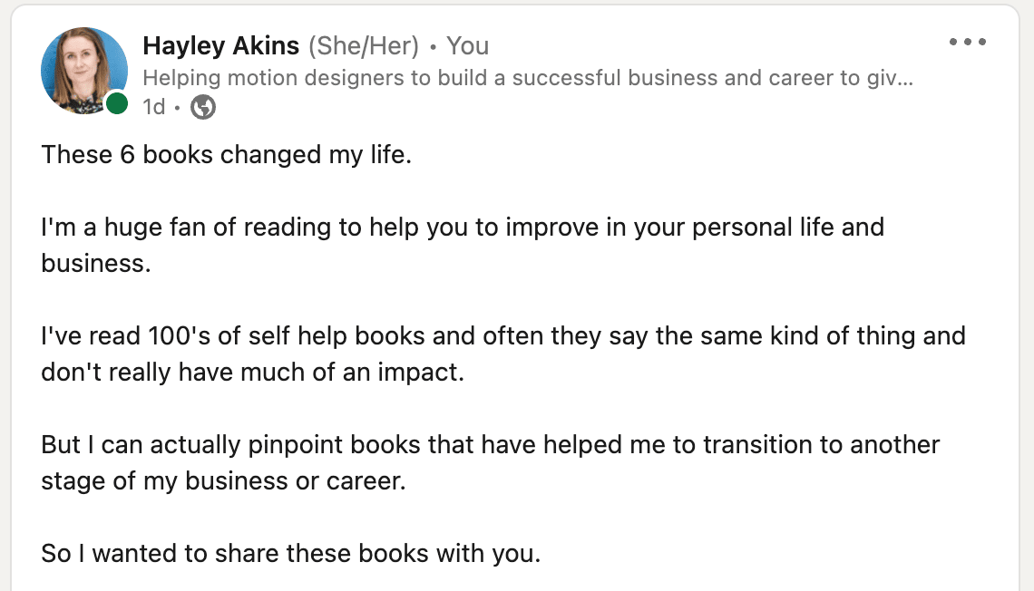
Task: Click the "1d" post timestamp
Action: [154, 107]
